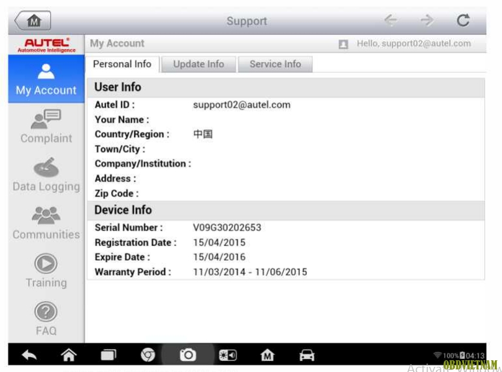502x372 pixels.
Task: Open the FAQ section
Action: pos(46,319)
